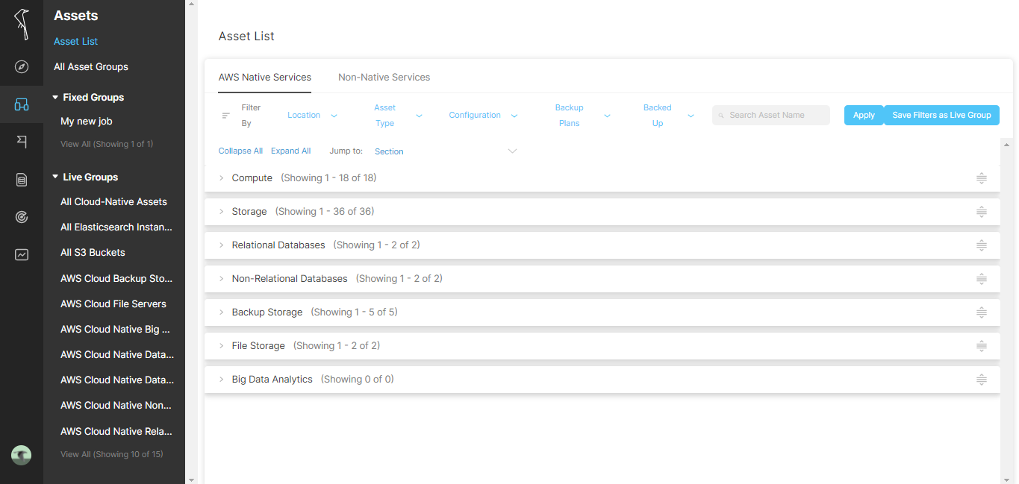Click the user avatar icon
Viewport: 1019px width, 484px height.
pyautogui.click(x=22, y=455)
